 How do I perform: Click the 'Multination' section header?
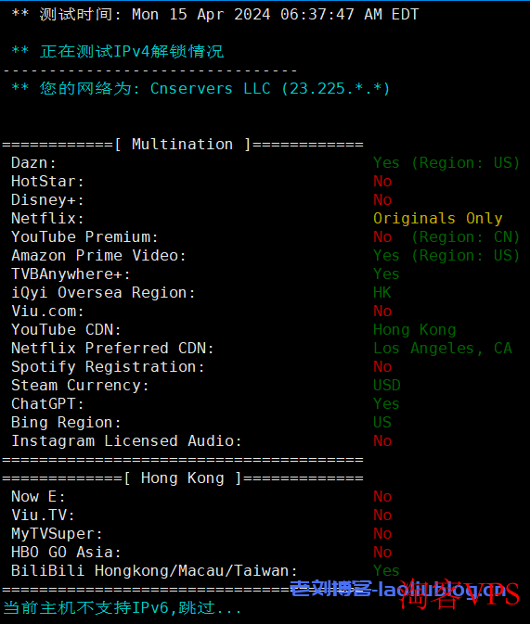coord(183,144)
